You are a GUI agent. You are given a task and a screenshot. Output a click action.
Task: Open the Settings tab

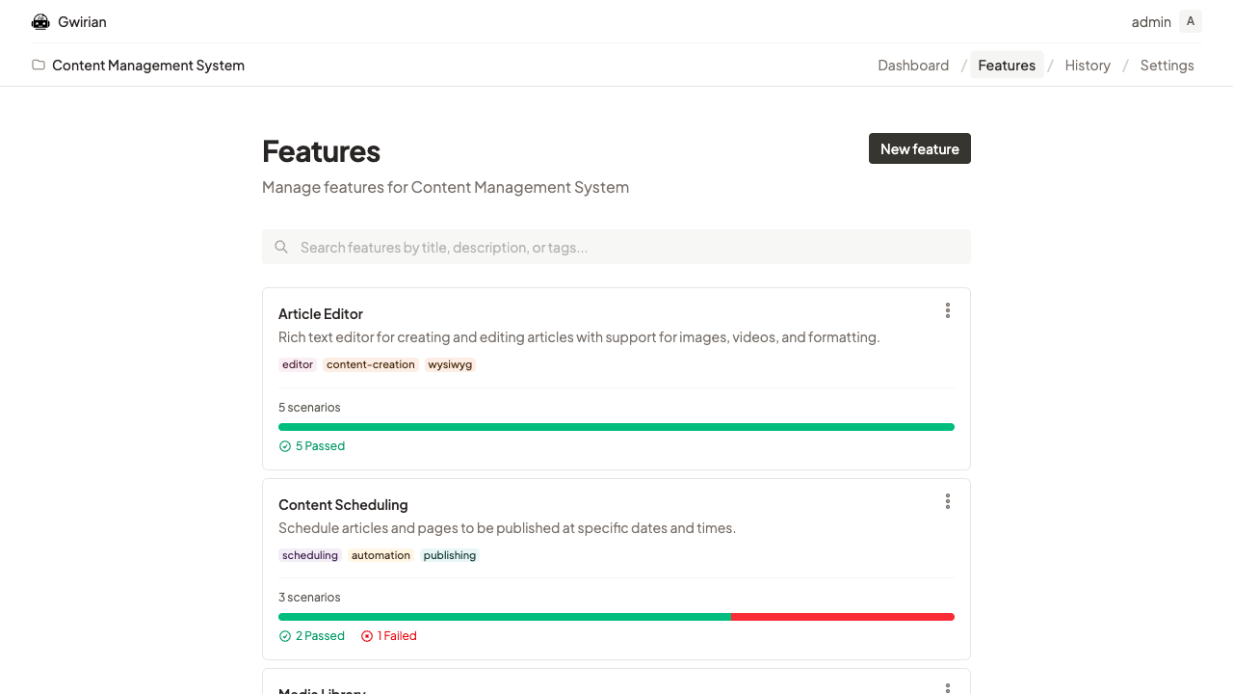point(1167,66)
